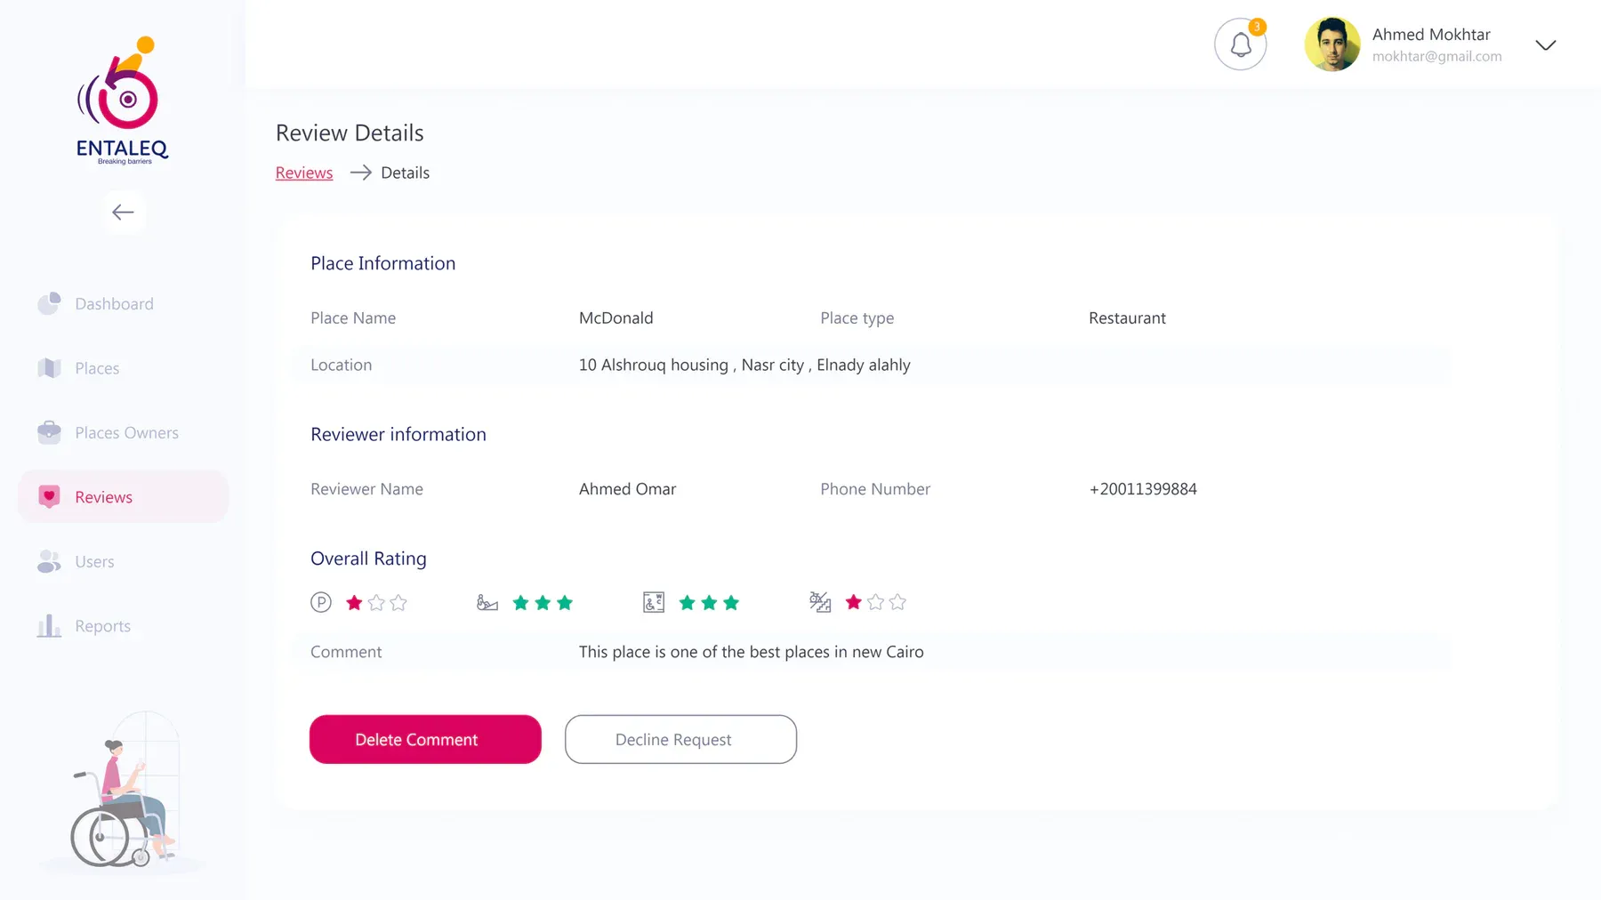
Task: Click the Places Owners briefcase icon
Action: click(49, 432)
